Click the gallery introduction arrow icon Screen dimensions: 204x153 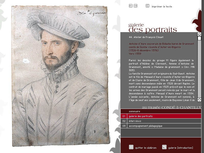coord(164,147)
